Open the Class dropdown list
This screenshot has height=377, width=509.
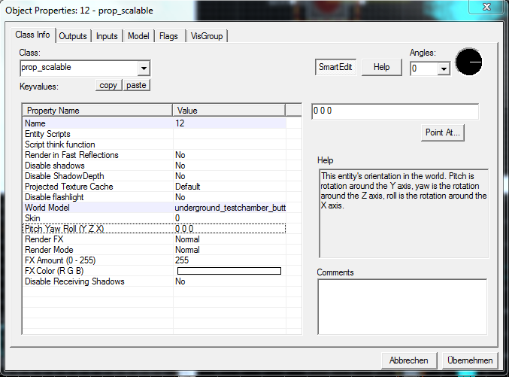pos(144,68)
